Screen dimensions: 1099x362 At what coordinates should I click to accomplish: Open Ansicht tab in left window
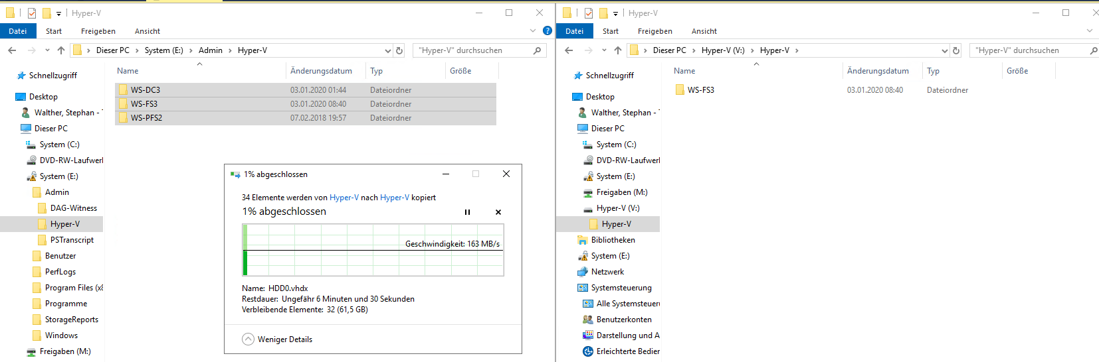[148, 31]
